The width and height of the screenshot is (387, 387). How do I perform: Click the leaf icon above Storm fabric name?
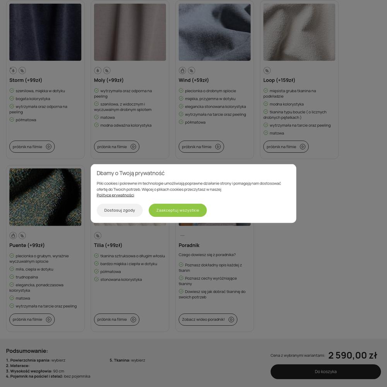click(x=22, y=70)
